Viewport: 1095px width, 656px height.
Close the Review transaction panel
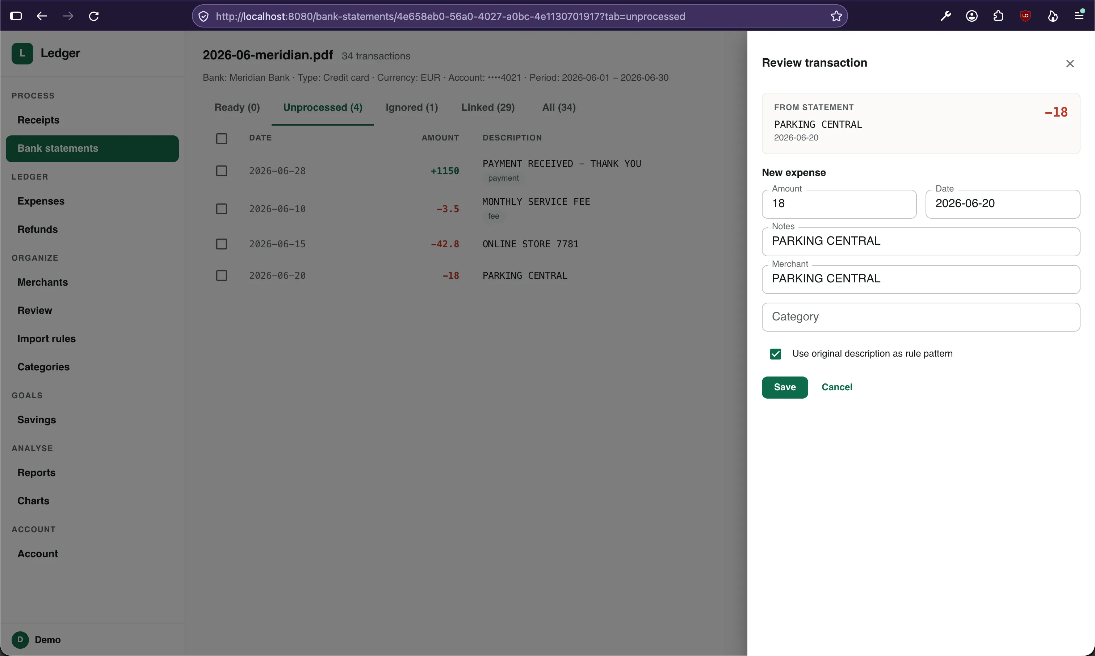pyautogui.click(x=1070, y=64)
